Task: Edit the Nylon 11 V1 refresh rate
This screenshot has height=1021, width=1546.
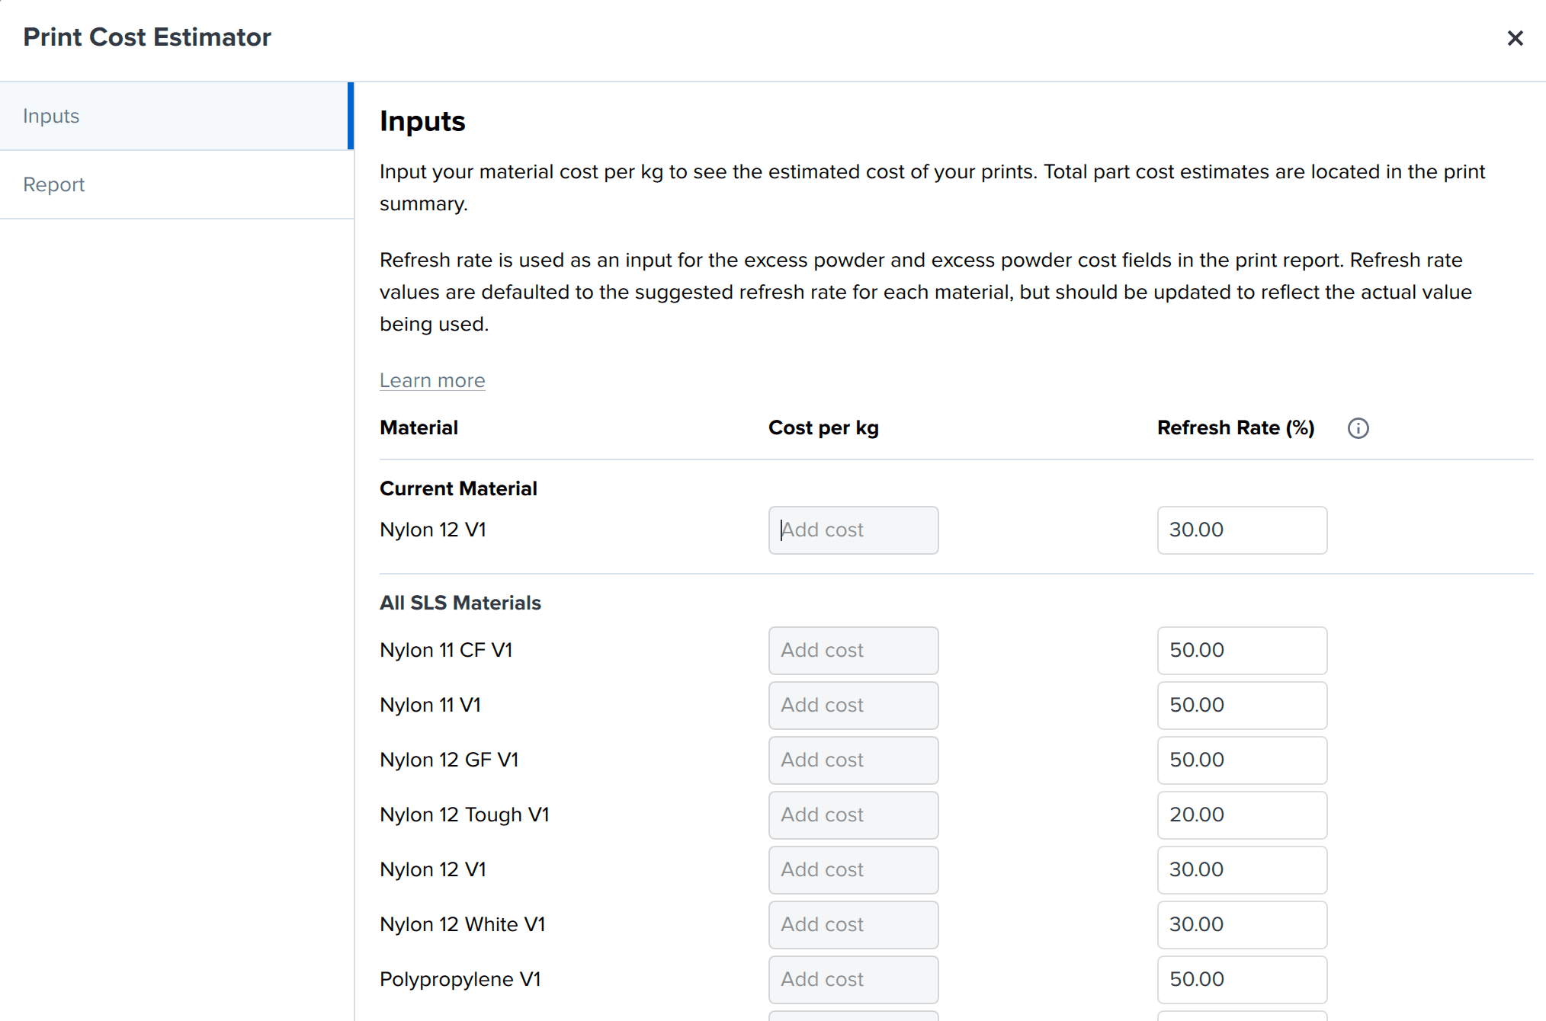Action: [1242, 706]
